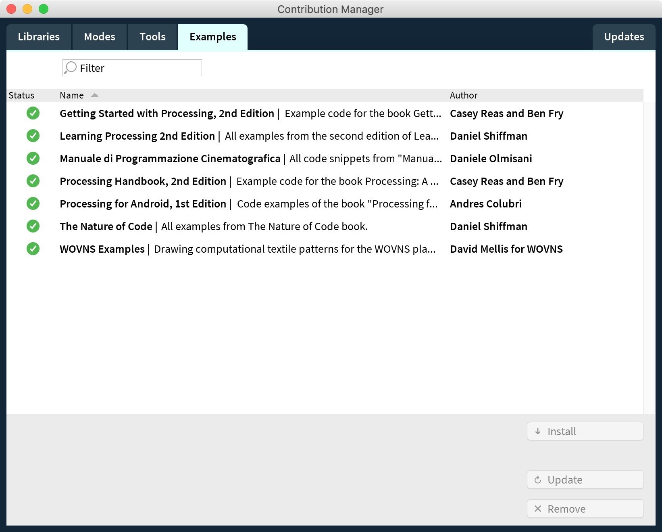Viewport: 662px width, 532px height.
Task: Sort by the Author column header
Action: click(x=464, y=95)
